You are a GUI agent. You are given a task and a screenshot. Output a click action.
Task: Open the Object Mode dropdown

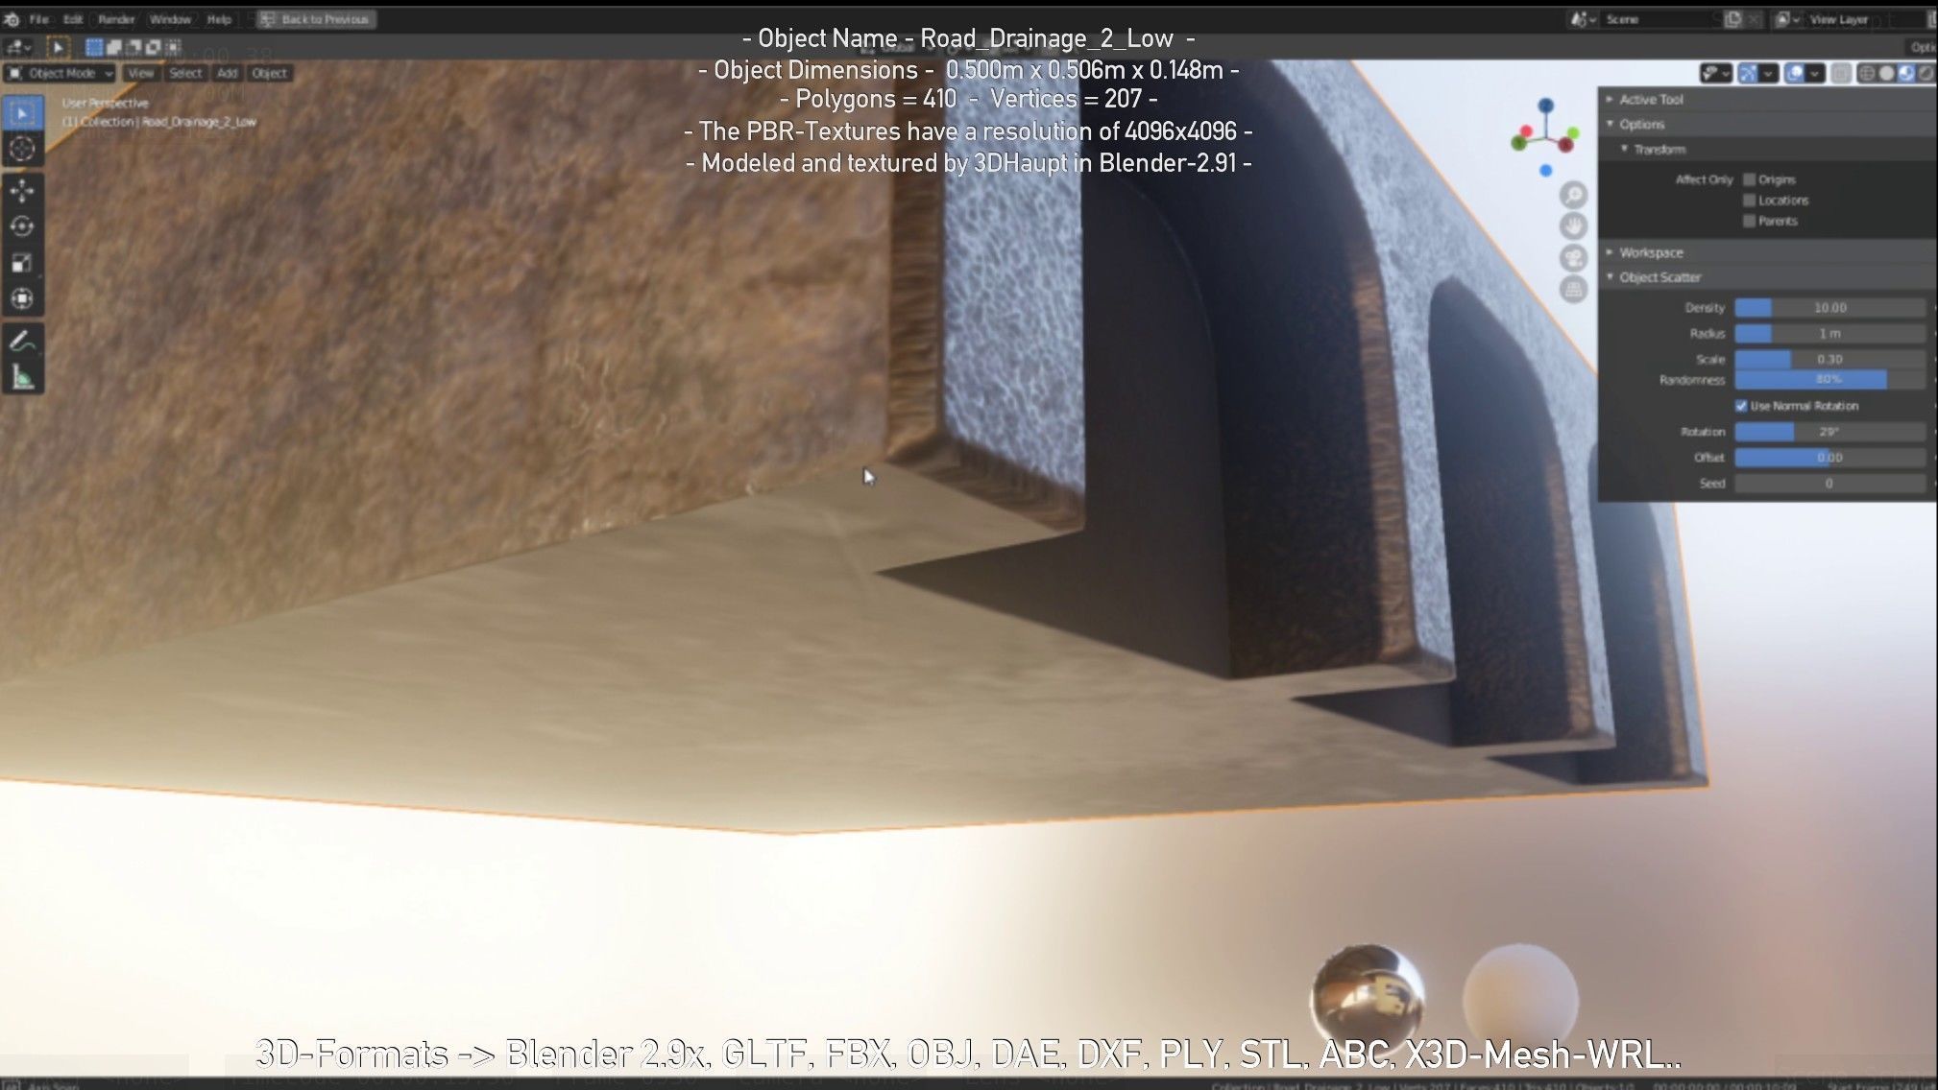click(x=60, y=73)
